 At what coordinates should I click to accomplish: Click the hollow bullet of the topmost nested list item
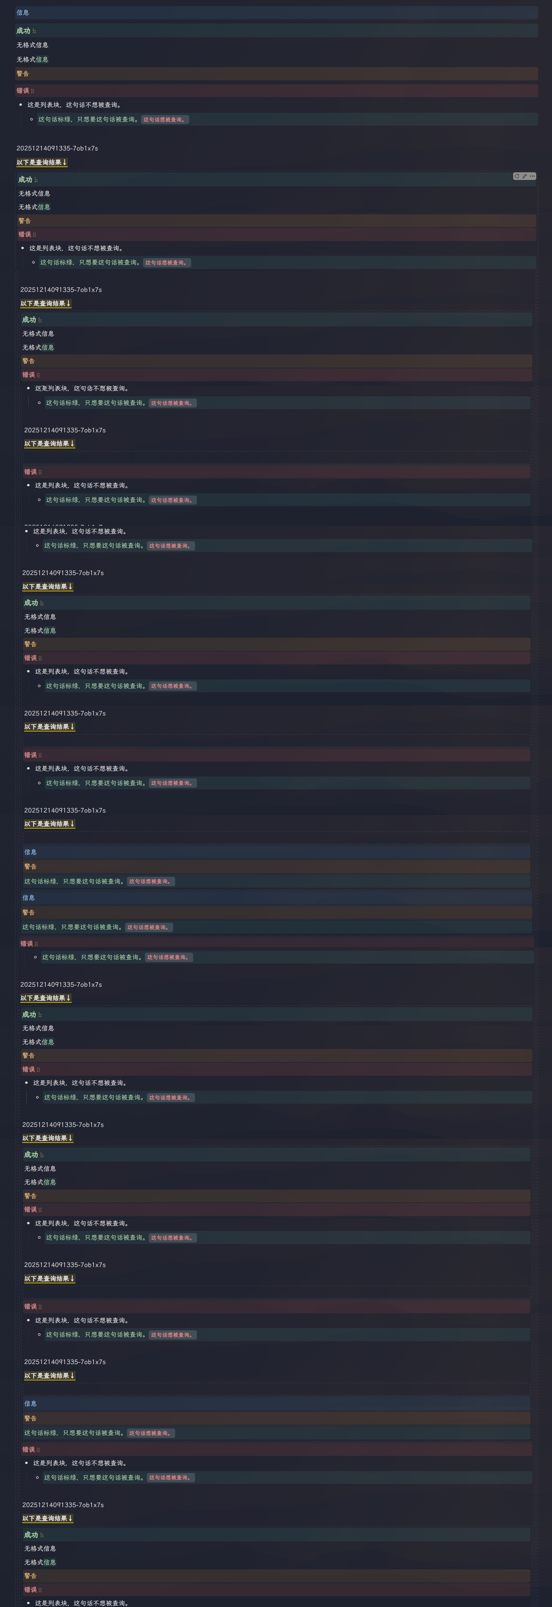click(x=32, y=119)
